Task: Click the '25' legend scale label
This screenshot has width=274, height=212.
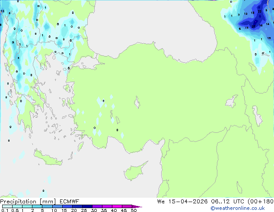Action: (x=84, y=210)
